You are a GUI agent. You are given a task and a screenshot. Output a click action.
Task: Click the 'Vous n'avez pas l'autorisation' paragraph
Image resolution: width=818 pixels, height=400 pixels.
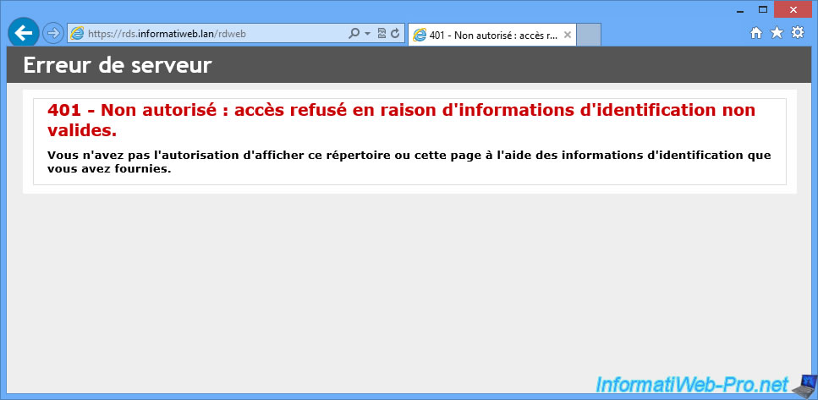409,162
